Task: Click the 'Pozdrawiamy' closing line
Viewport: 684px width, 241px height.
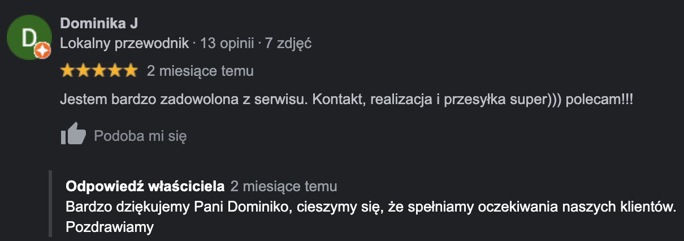Action: click(x=110, y=227)
